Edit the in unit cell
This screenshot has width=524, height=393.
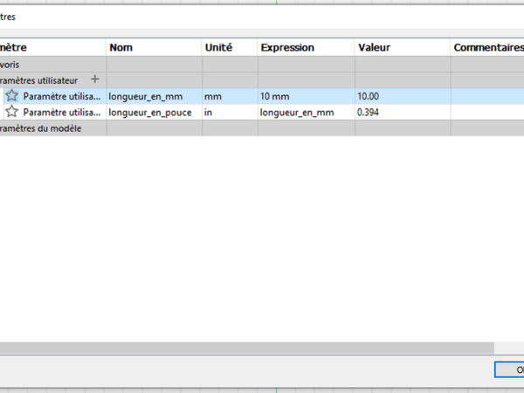(x=230, y=113)
